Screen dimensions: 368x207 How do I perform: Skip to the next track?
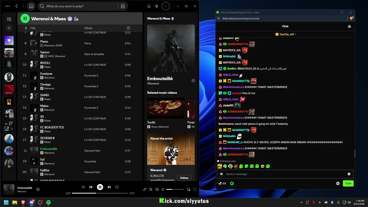point(109,187)
